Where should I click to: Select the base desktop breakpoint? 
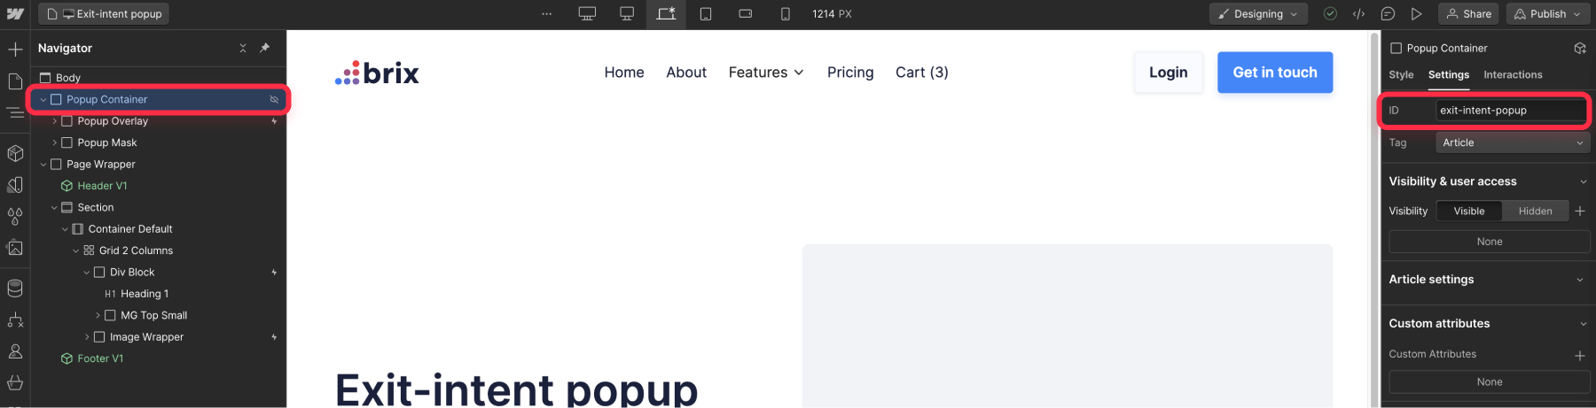click(x=666, y=14)
